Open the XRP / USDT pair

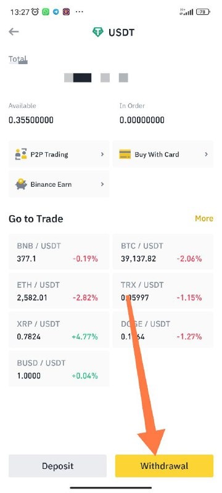[59, 330]
